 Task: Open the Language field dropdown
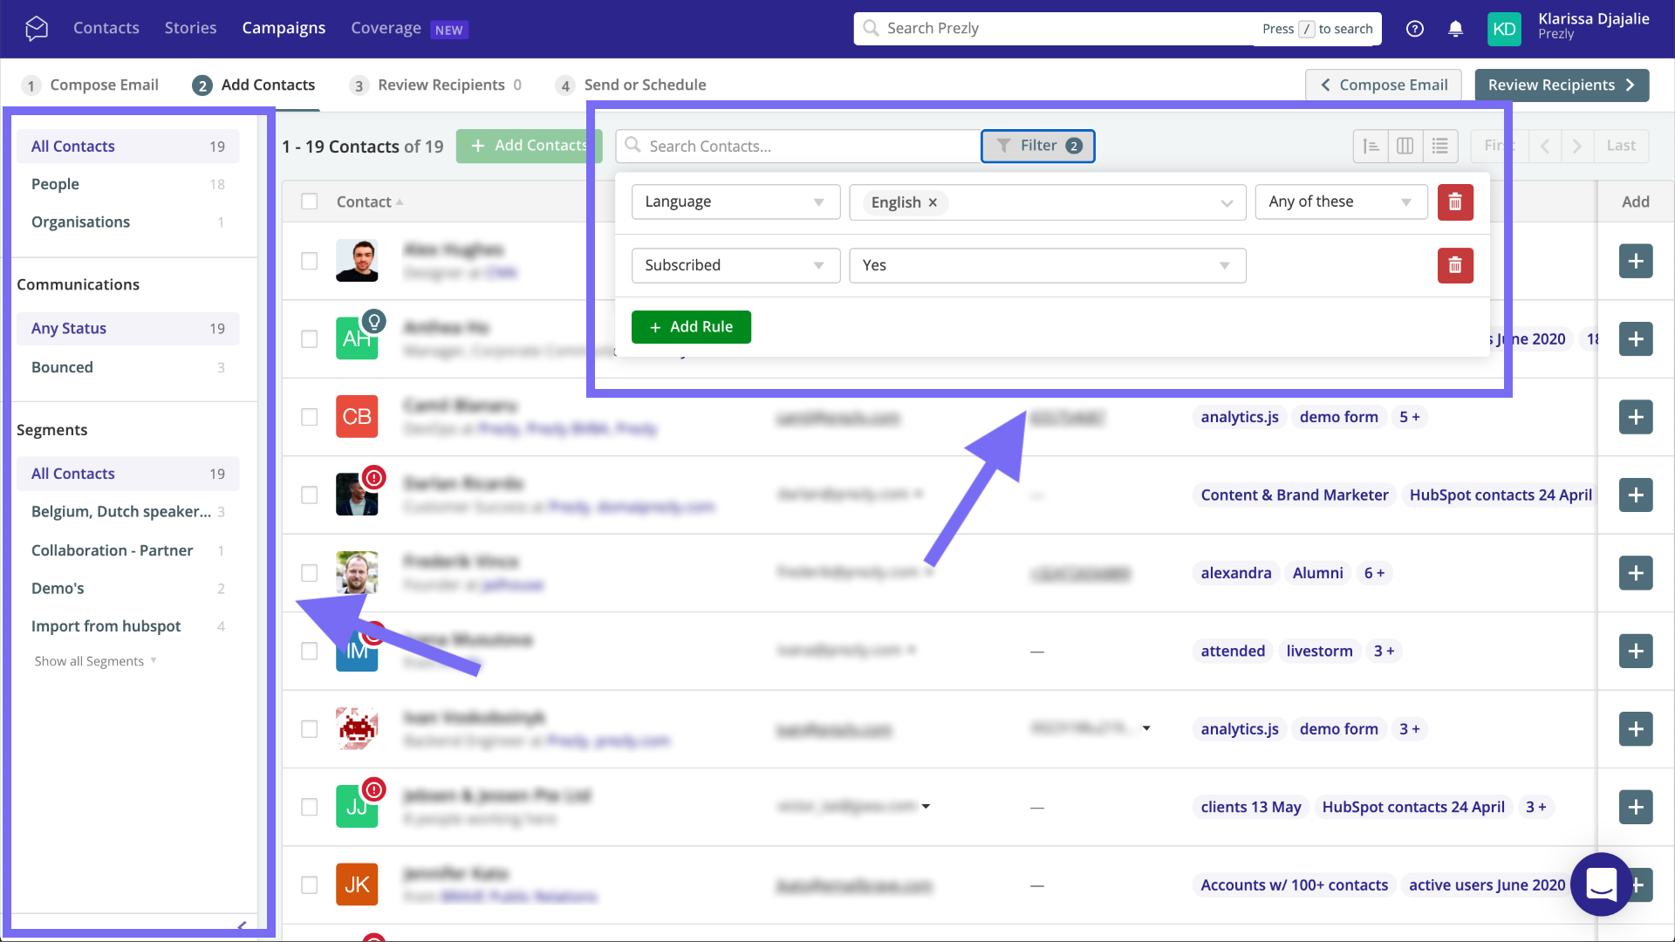(735, 202)
